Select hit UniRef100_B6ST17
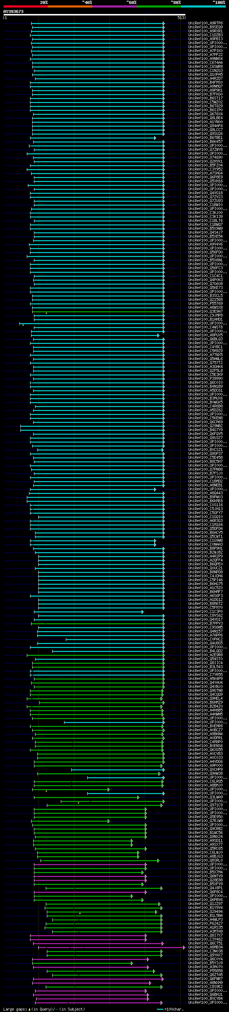 click(x=205, y=98)
